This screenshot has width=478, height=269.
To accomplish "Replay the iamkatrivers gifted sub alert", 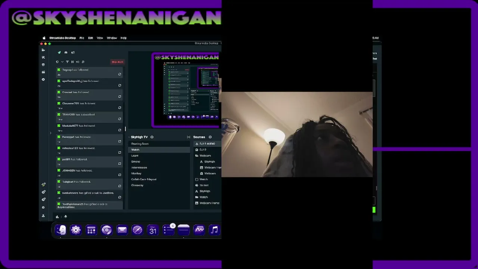I will coord(119,197).
